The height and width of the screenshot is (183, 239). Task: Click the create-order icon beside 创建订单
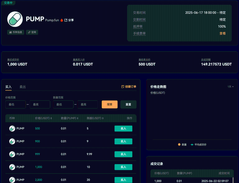(123, 87)
